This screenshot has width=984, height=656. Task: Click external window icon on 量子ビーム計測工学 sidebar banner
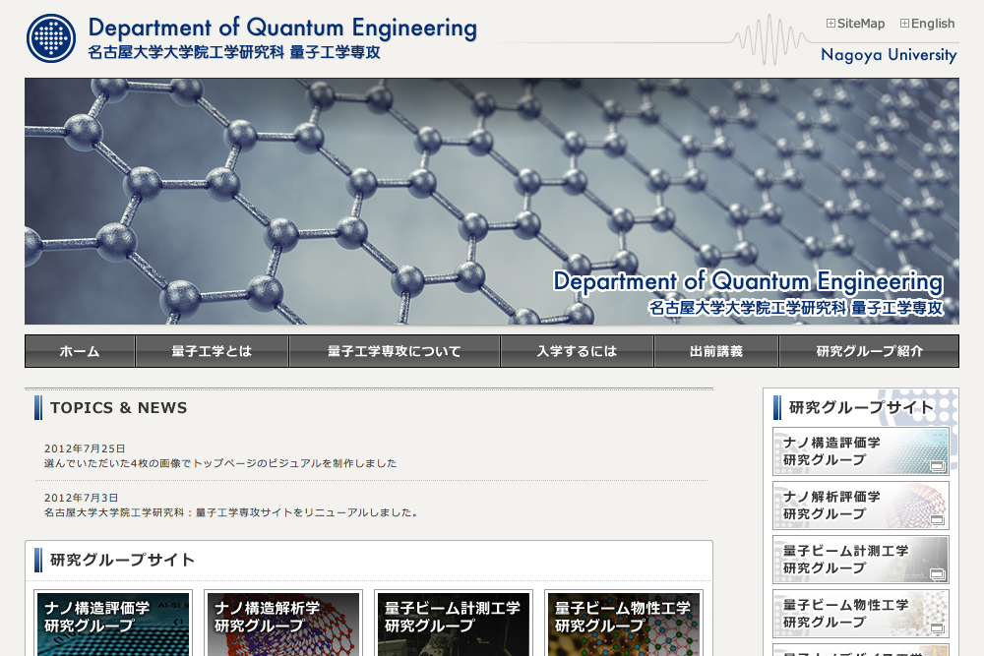coord(938,573)
